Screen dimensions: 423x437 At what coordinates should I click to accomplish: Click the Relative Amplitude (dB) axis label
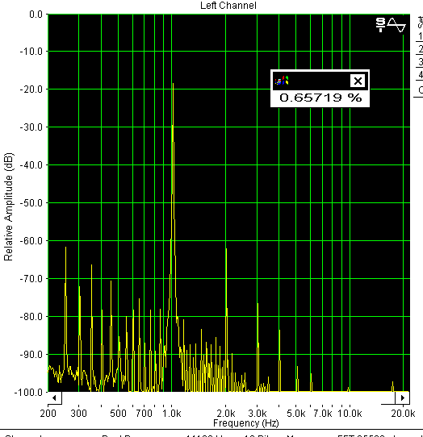8,206
